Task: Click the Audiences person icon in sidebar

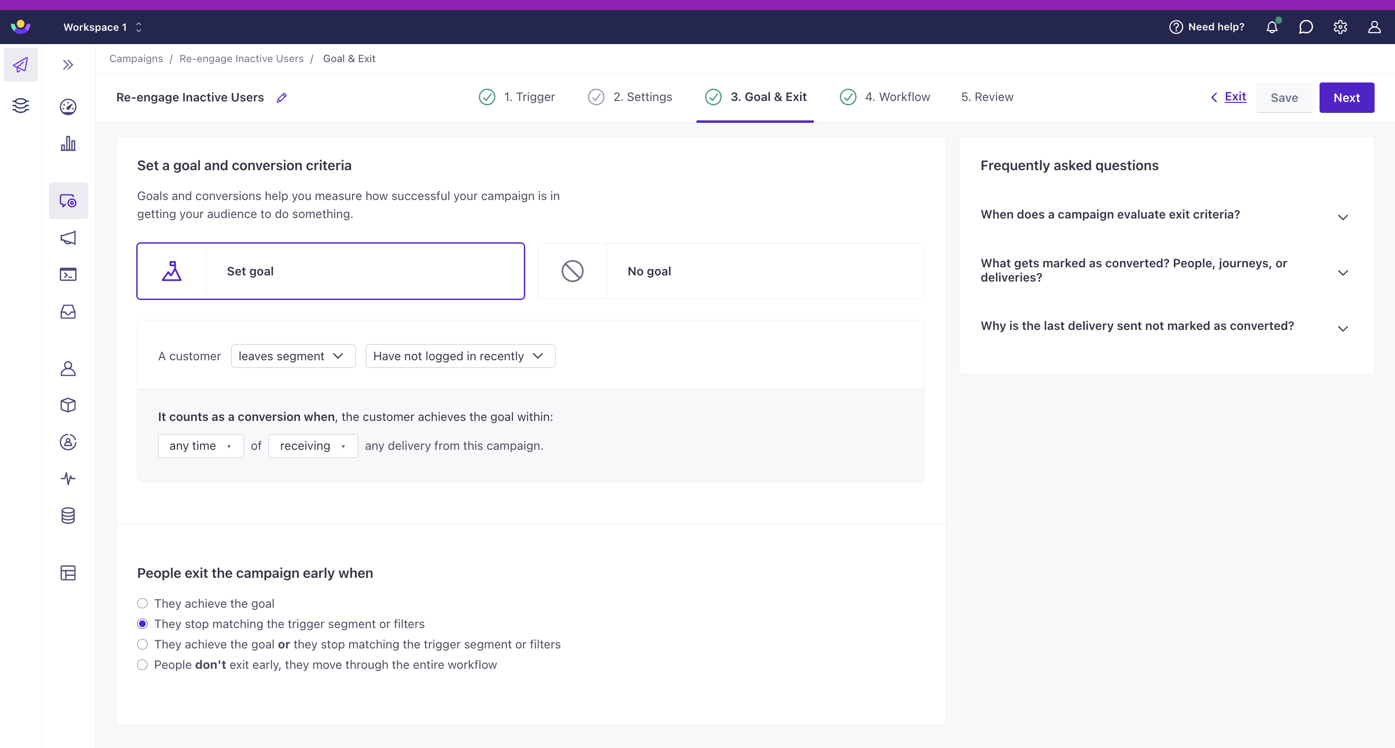Action: point(68,367)
